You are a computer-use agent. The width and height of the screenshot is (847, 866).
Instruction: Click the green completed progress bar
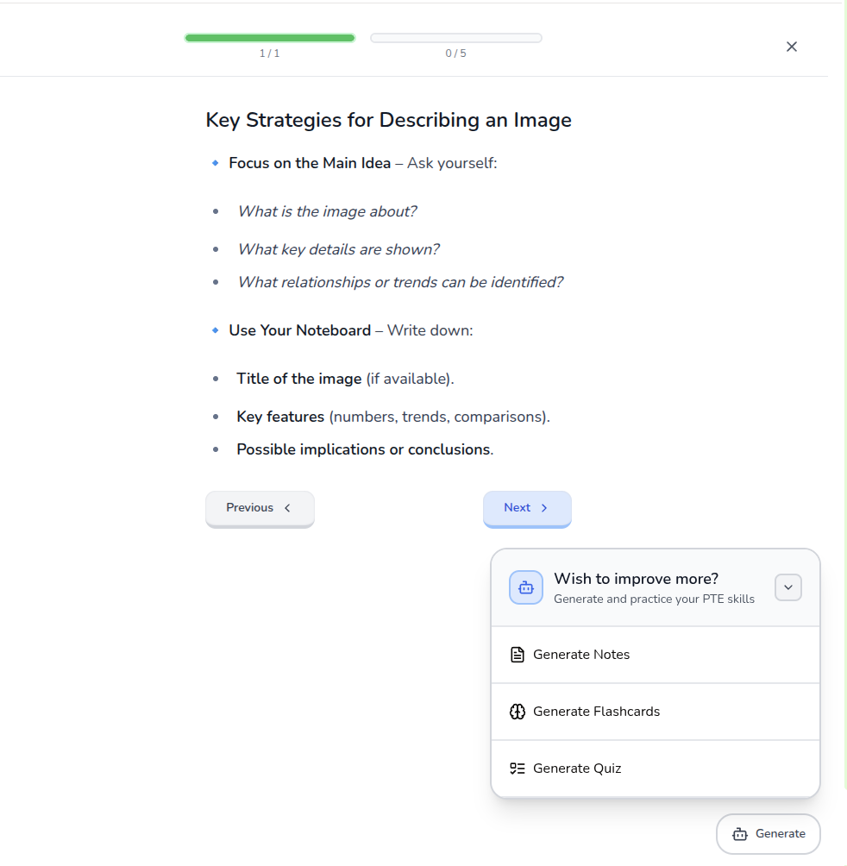coord(269,38)
